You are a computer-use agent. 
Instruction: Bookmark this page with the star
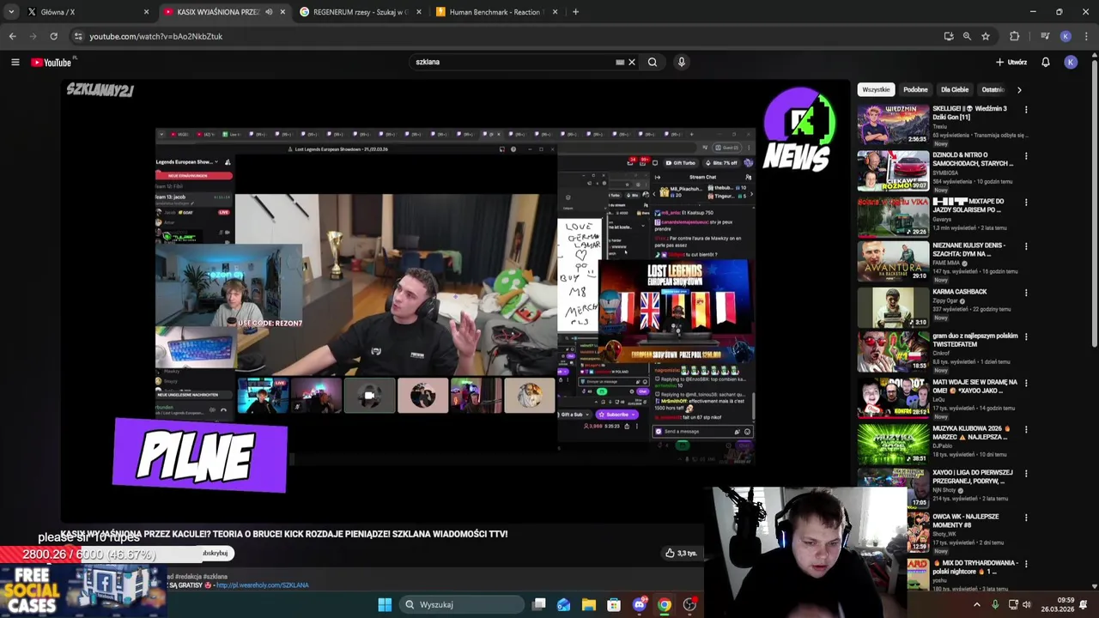point(986,36)
